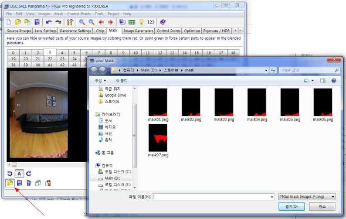Rotate the mask view clockwise

(x=29, y=173)
